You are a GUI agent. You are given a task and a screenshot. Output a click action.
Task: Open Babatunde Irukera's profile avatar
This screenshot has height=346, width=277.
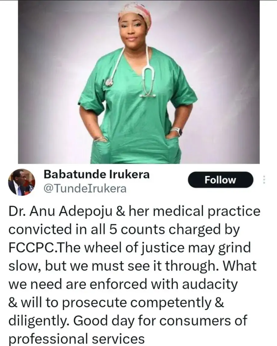(22, 182)
